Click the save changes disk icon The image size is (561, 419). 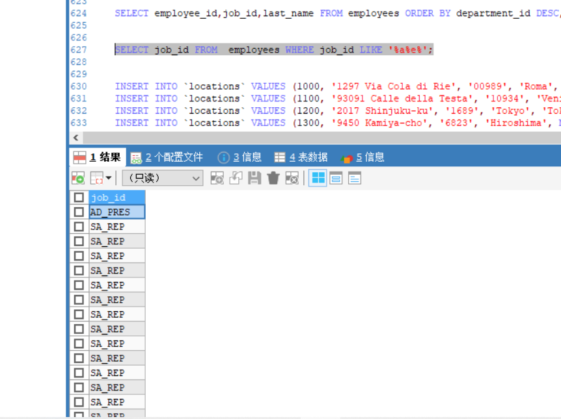pos(254,177)
